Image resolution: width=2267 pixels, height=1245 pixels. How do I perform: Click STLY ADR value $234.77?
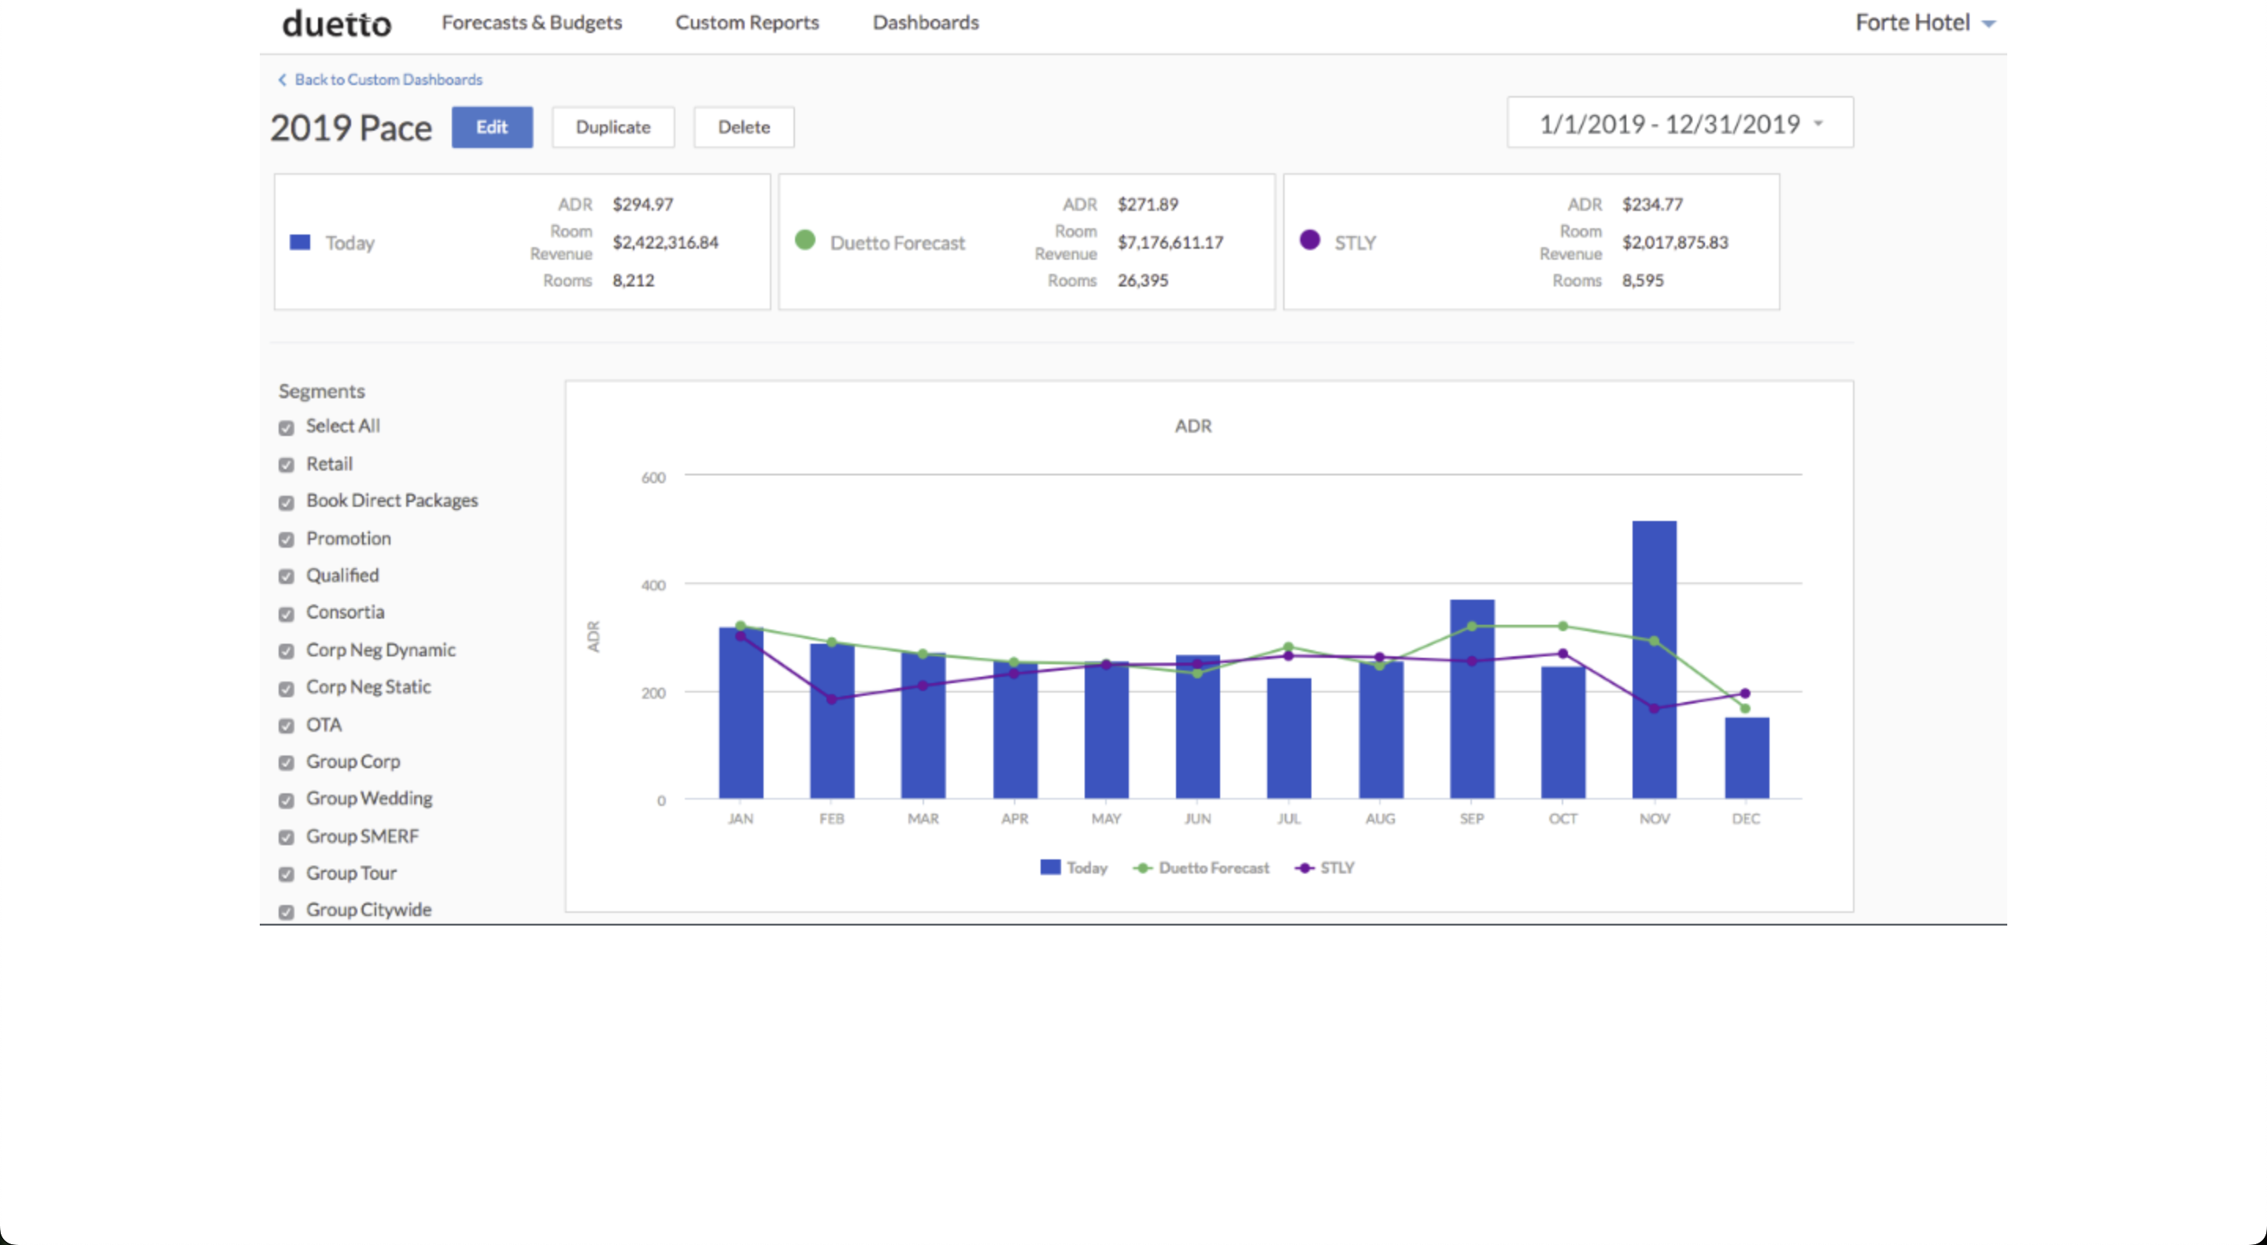point(1652,204)
